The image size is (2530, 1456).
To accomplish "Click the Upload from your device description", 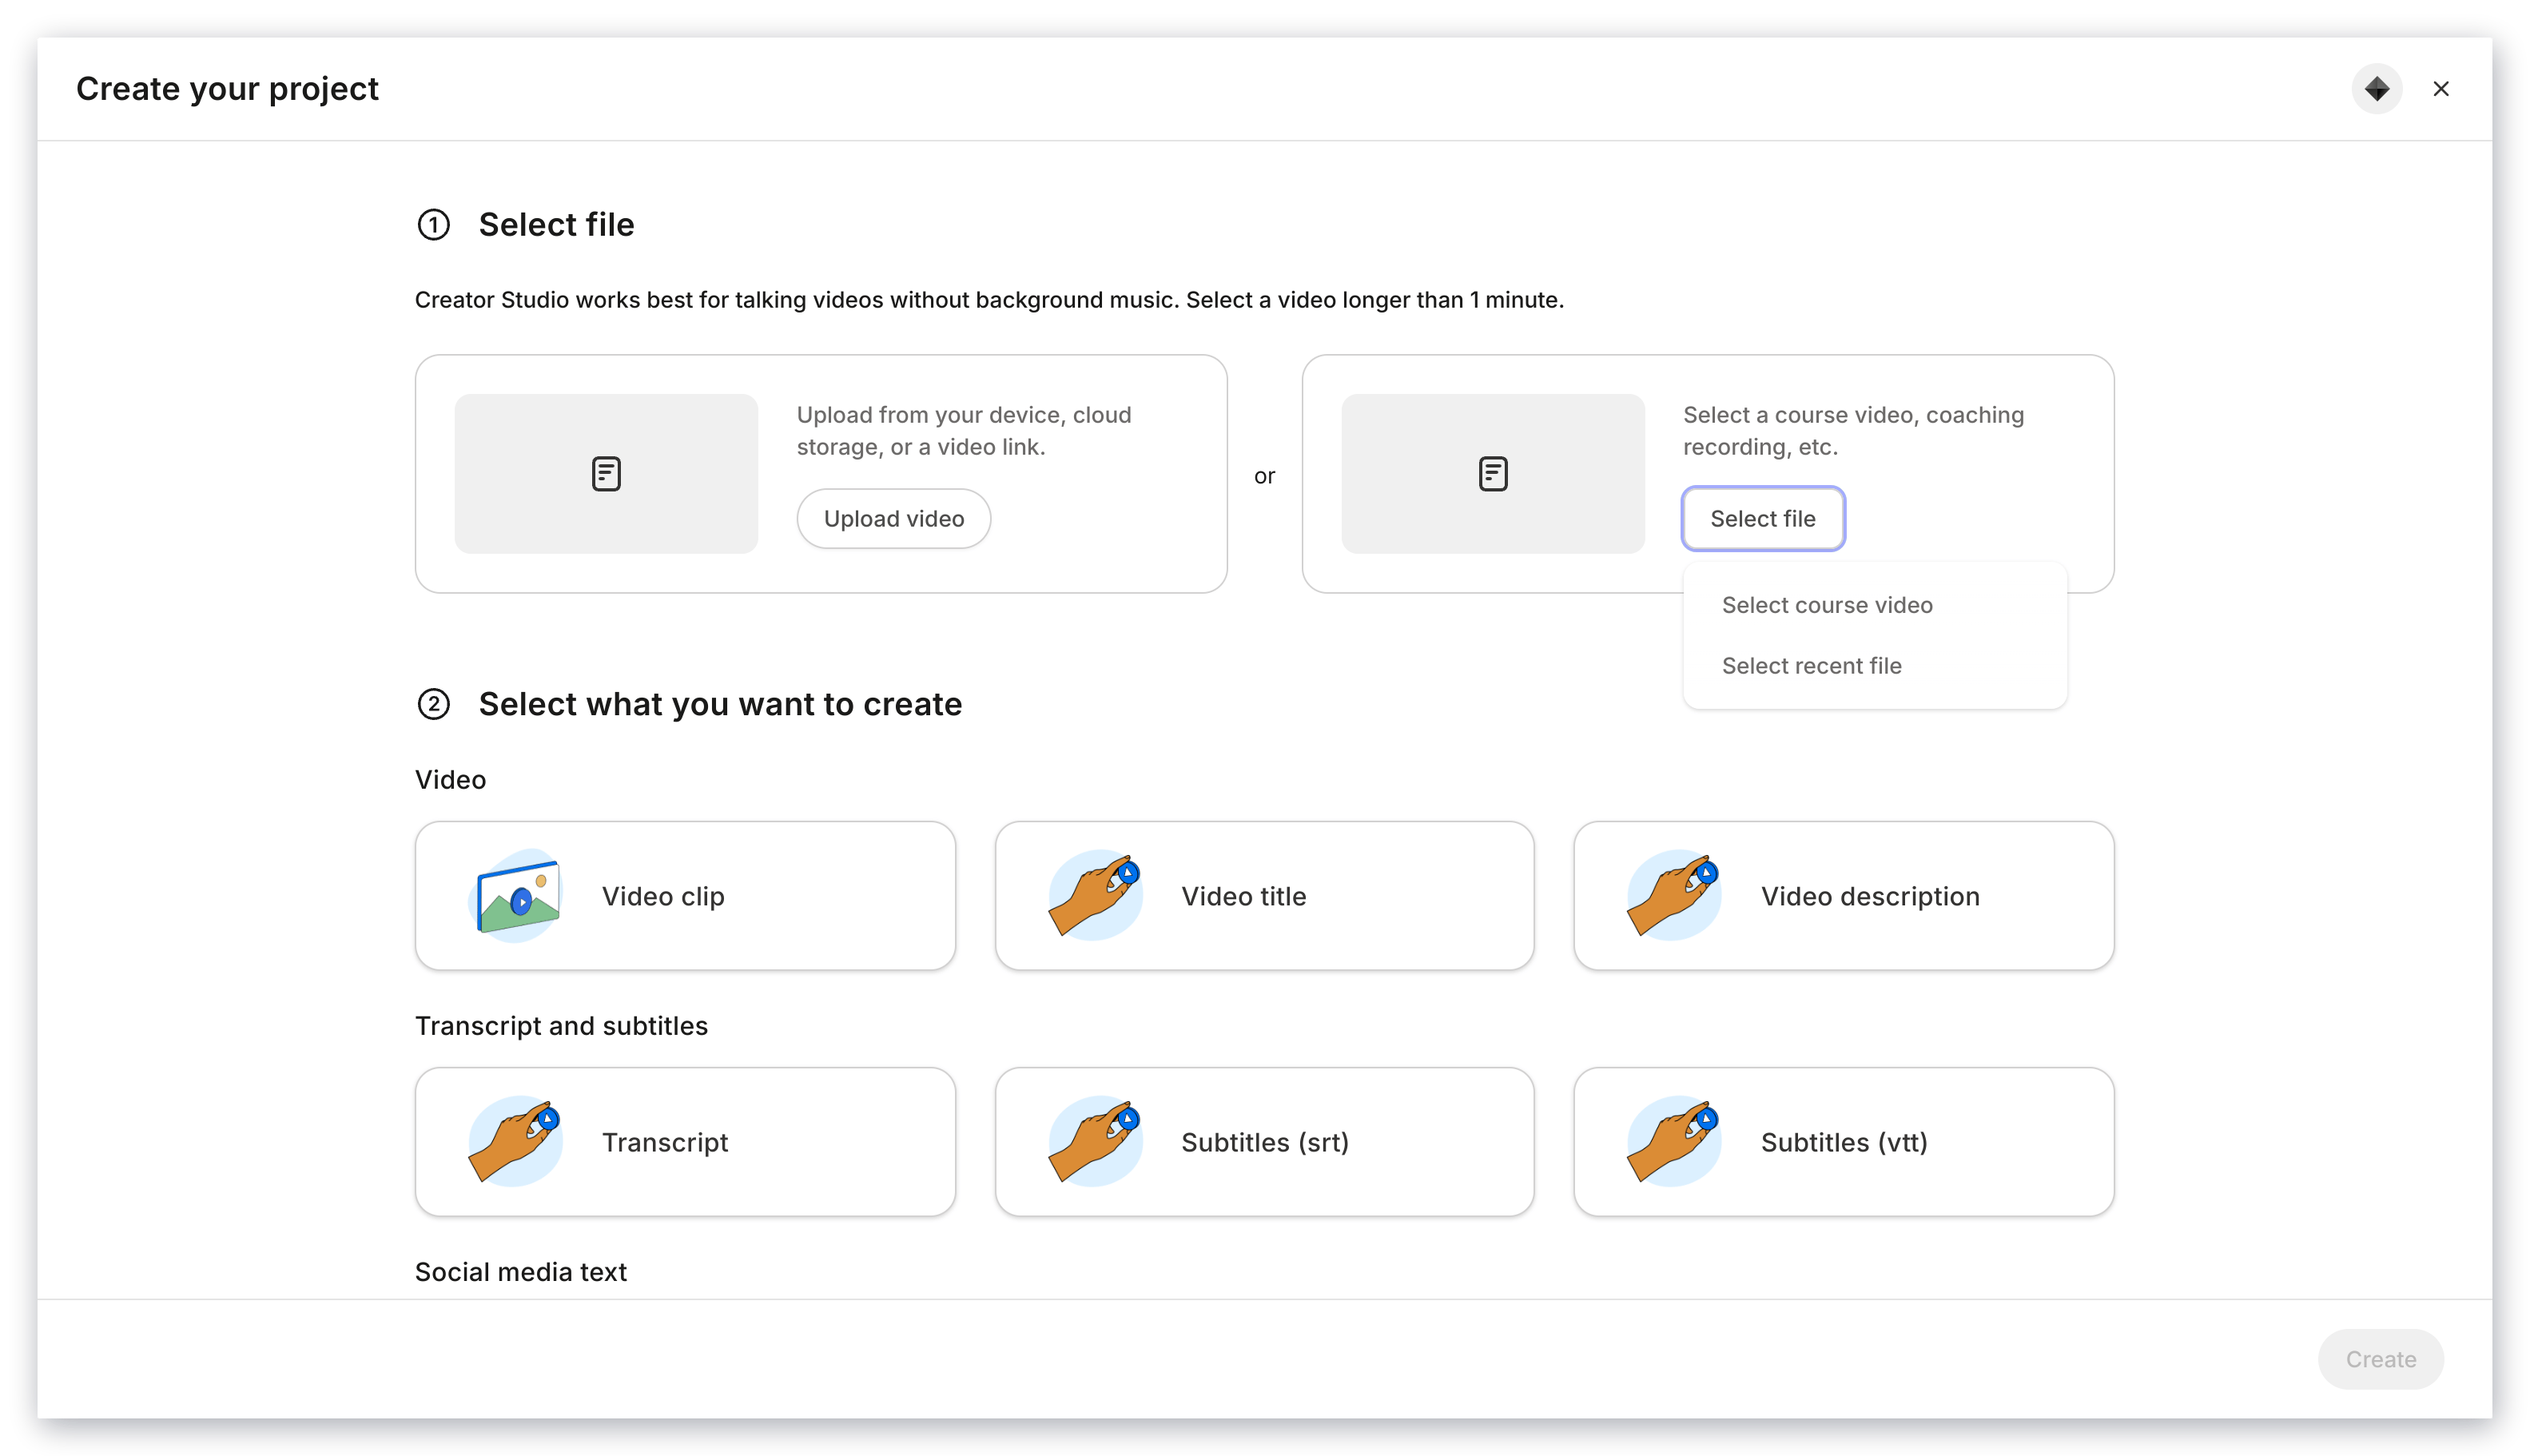I will 963,431.
